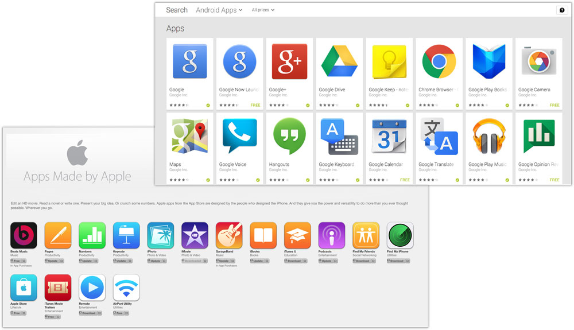Click the Free button under iTunes Movie Trailers

click(53, 317)
